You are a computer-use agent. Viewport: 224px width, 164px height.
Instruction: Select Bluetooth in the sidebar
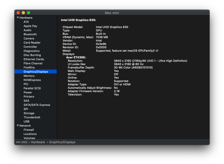(30, 34)
